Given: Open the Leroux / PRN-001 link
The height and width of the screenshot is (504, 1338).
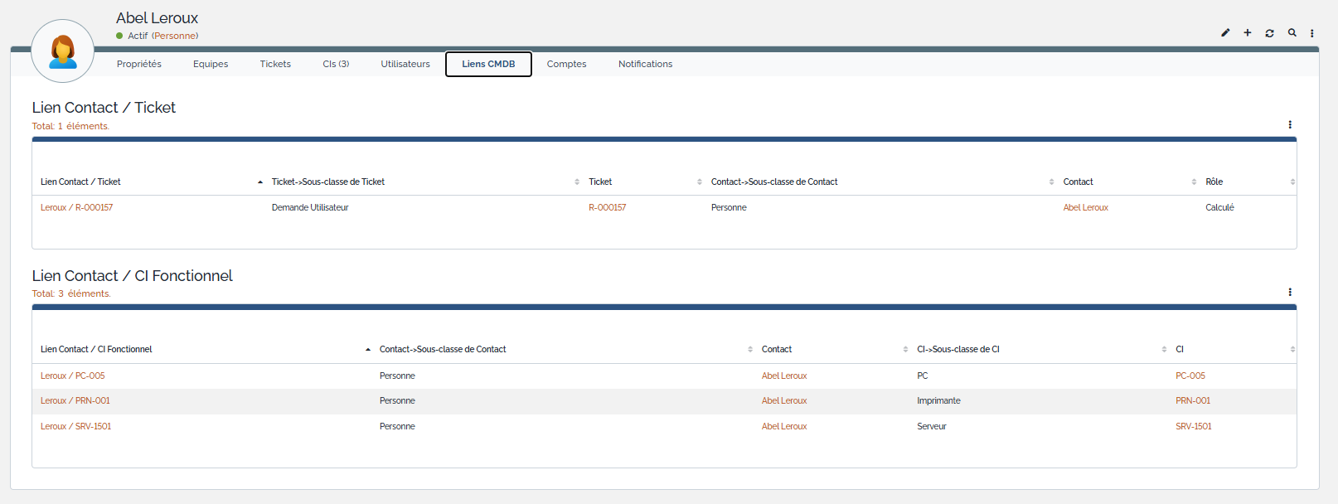Looking at the screenshot, I should [x=75, y=401].
